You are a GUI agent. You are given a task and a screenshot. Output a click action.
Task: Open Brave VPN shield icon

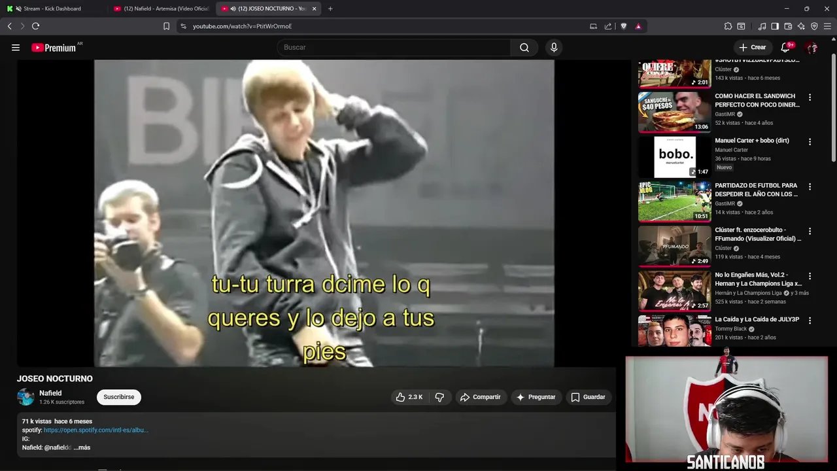pyautogui.click(x=814, y=26)
